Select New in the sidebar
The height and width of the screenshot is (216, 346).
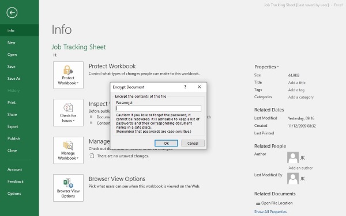click(20, 43)
